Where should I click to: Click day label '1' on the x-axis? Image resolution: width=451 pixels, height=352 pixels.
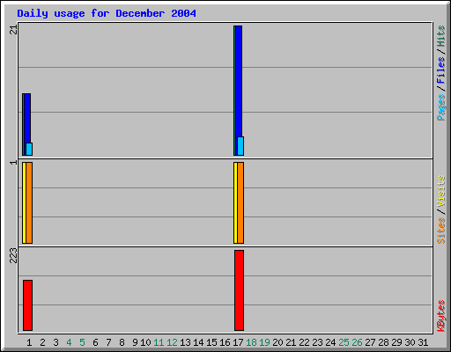29,342
